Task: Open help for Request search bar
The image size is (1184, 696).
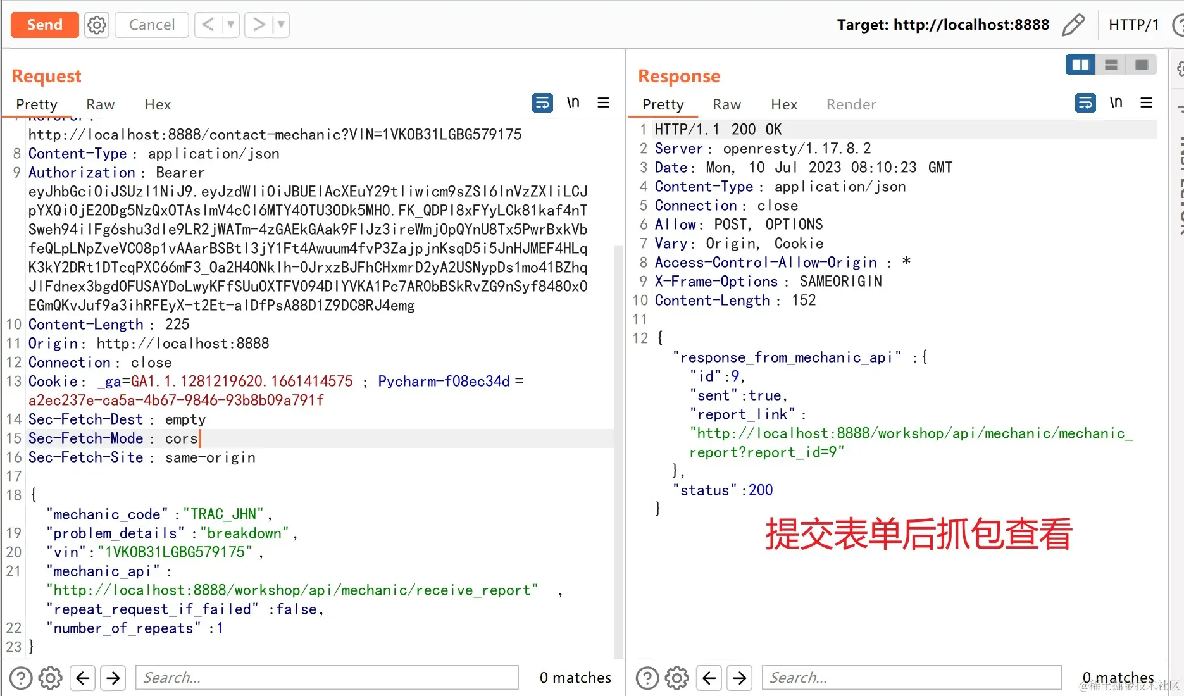Action: point(21,678)
